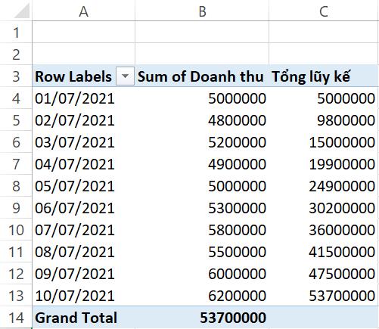379x329 pixels.
Task: Click the Select All corner triangle
Action: [22, 11]
